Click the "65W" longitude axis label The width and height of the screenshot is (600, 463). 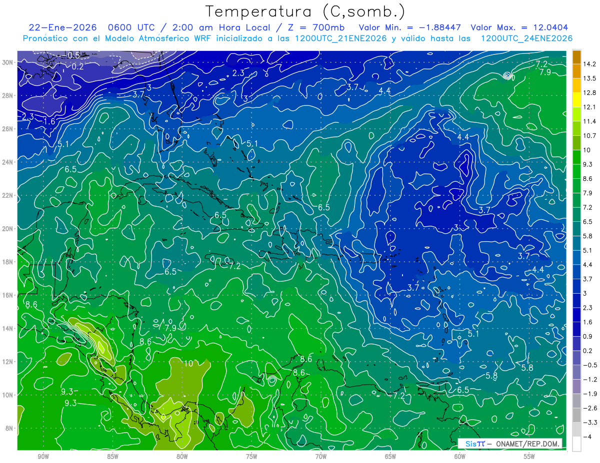pyautogui.click(x=390, y=457)
